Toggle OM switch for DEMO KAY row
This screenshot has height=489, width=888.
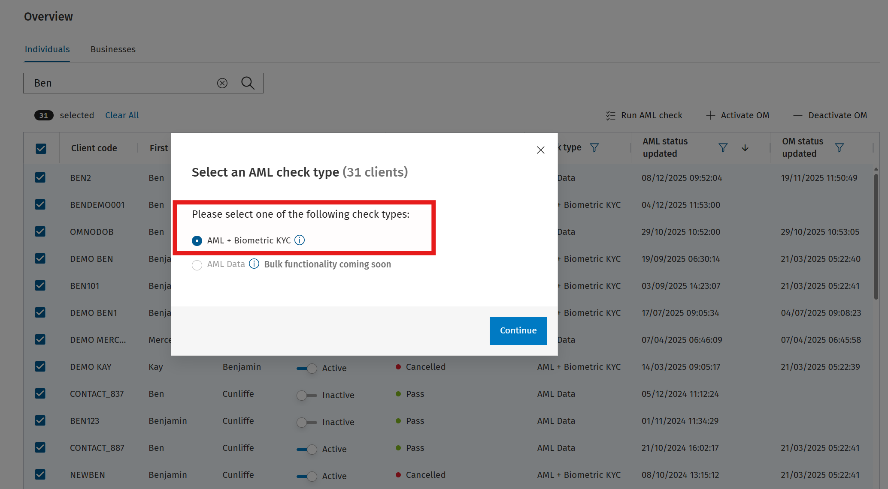(x=307, y=368)
